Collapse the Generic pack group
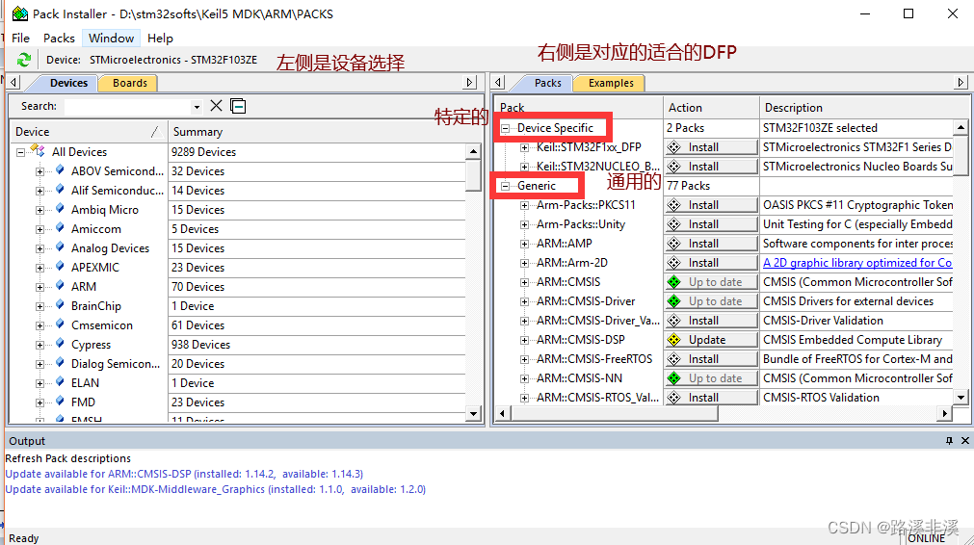 [505, 186]
